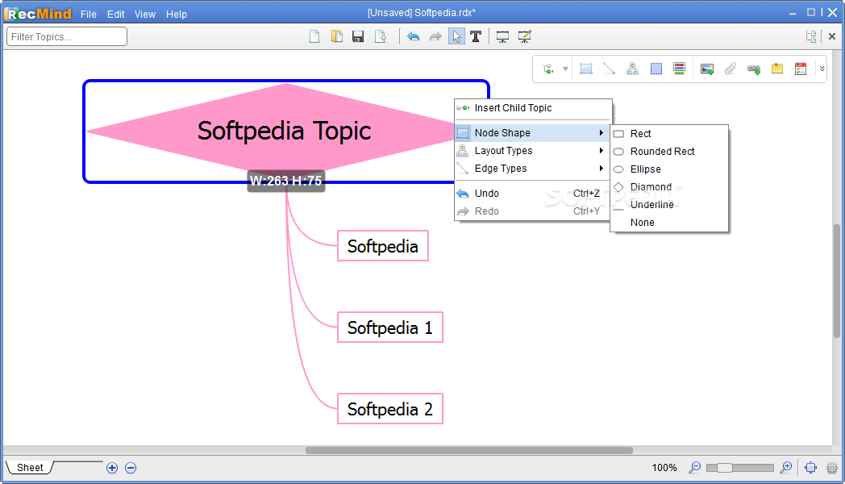Add a hyperlink with the chain-plus icon
This screenshot has height=484, width=845.
pos(754,69)
